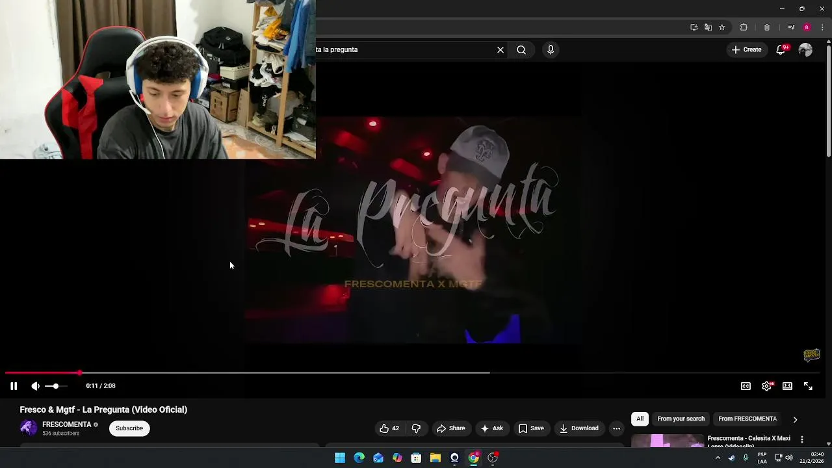Open the Chrome profile avatar

(807, 27)
